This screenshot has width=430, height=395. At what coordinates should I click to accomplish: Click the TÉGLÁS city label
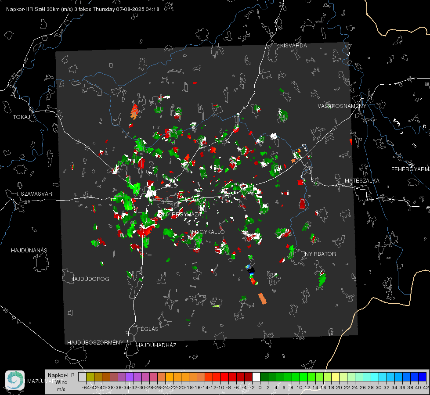(x=148, y=329)
